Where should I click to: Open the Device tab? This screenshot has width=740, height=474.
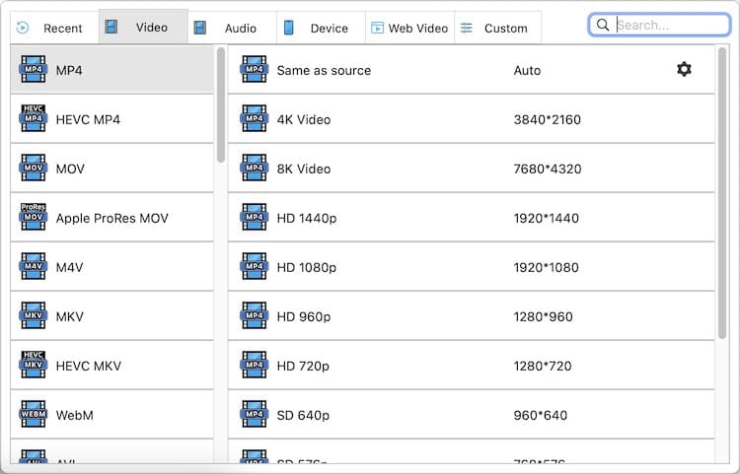point(321,28)
